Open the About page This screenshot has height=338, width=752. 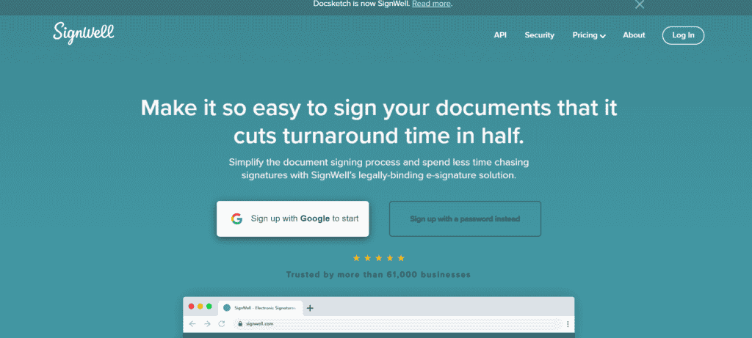pyautogui.click(x=634, y=35)
